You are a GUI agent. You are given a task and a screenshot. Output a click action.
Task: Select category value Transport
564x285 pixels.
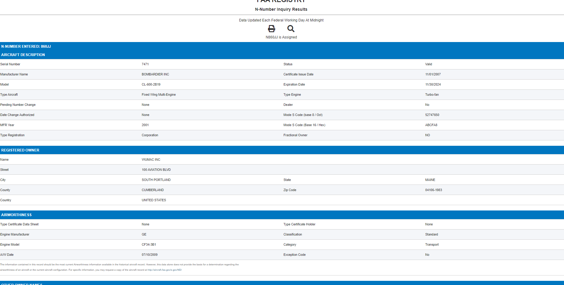[x=432, y=244]
